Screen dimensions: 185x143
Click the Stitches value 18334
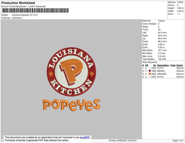[x=180, y=2]
